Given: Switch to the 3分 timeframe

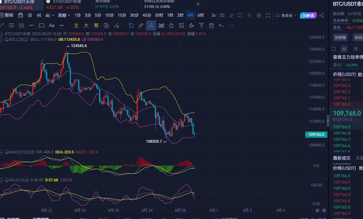Looking at the screenshot, I should [88, 15].
